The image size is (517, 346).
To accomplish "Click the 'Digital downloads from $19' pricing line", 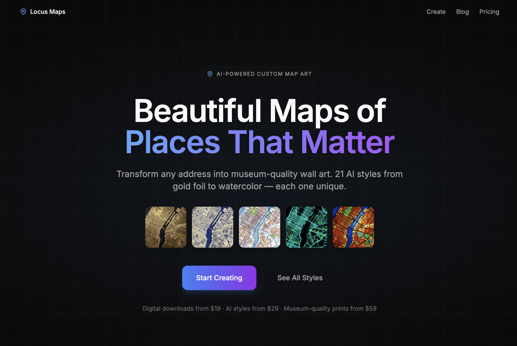I will [260, 309].
